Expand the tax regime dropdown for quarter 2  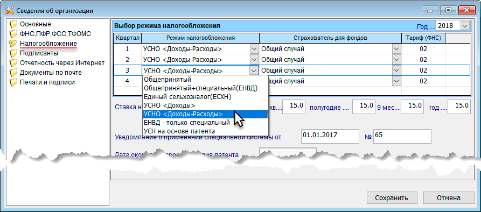click(254, 60)
